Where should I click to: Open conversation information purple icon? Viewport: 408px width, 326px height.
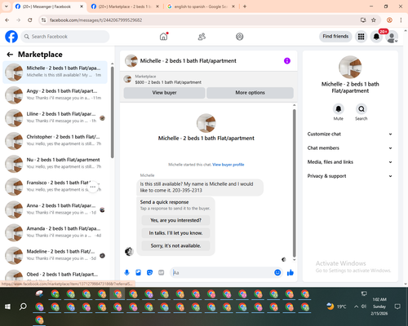tap(287, 61)
